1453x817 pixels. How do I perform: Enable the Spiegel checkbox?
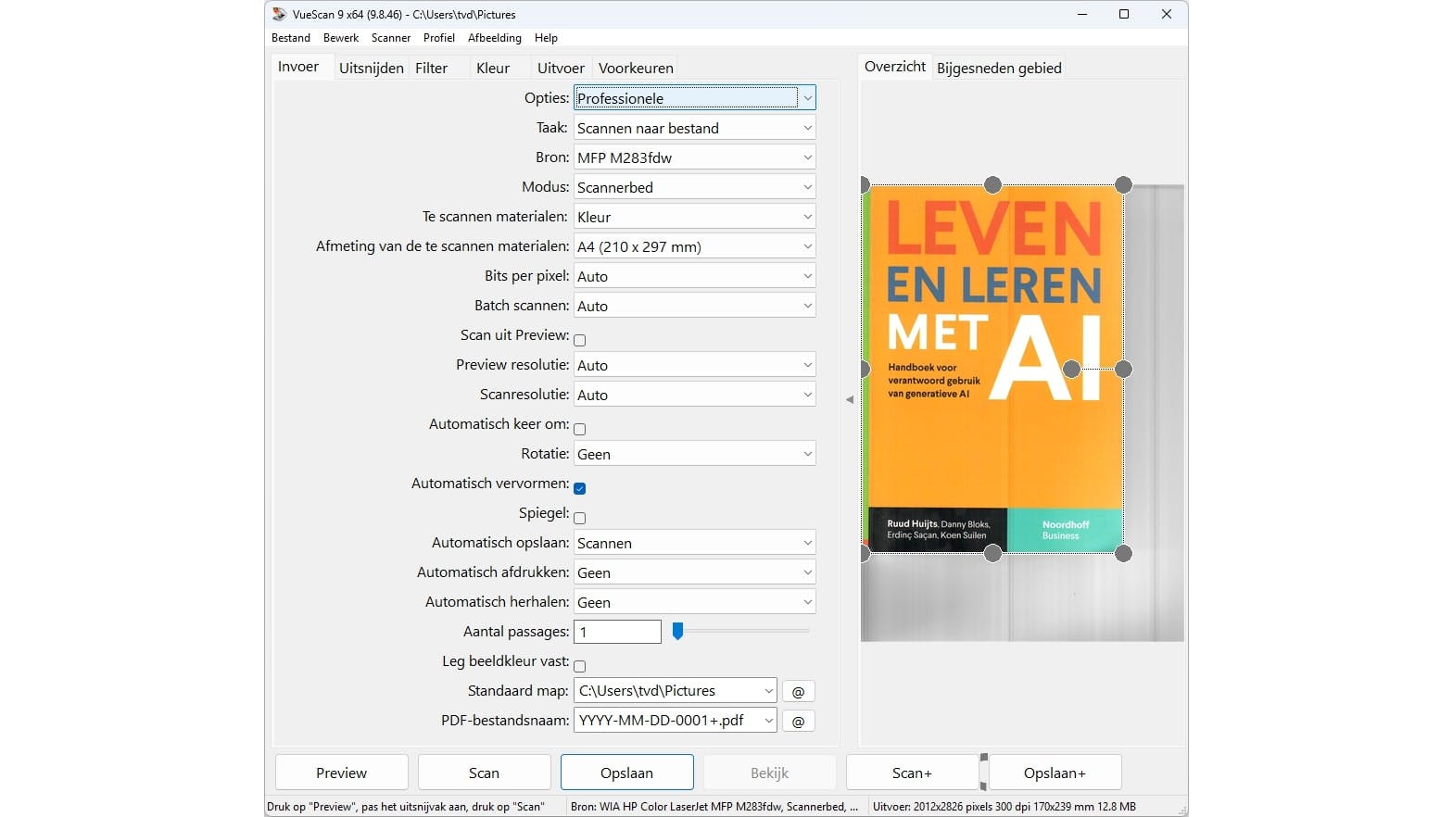(580, 518)
